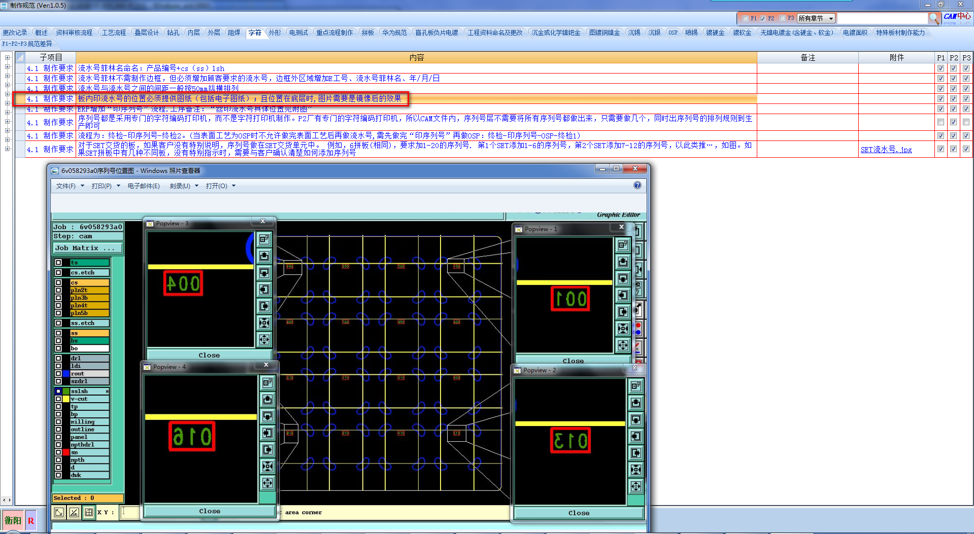Toggle the drl layer checkbox
The height and width of the screenshot is (534, 974).
tap(58, 359)
